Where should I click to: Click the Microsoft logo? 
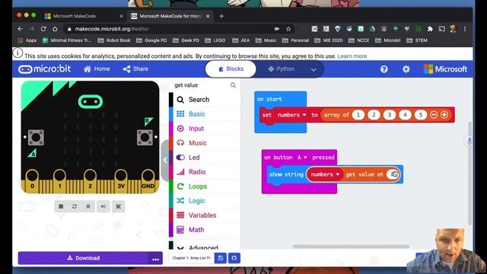[445, 69]
